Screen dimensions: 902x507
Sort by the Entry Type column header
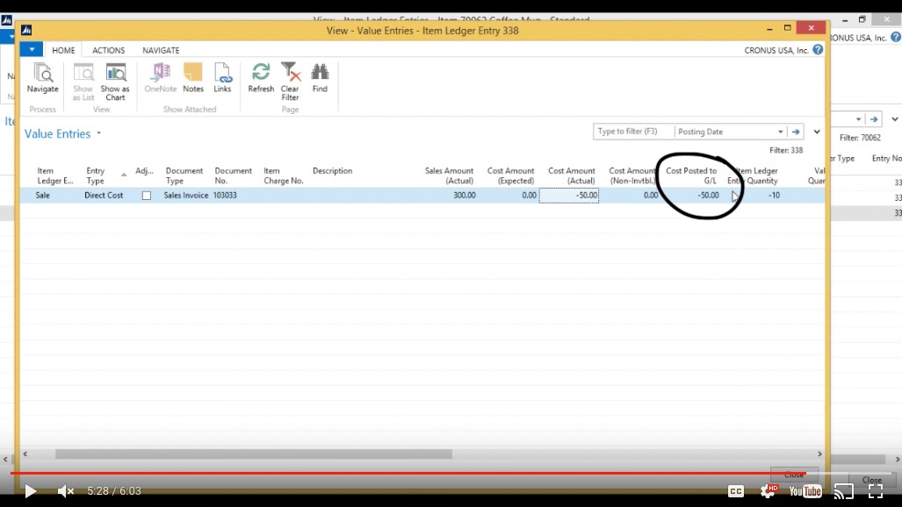pyautogui.click(x=96, y=175)
